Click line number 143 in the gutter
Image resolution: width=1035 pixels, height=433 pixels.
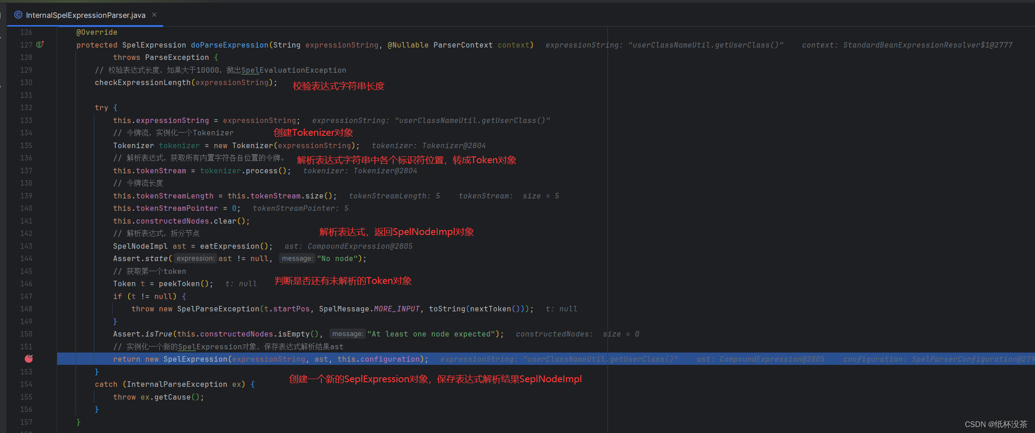[26, 246]
